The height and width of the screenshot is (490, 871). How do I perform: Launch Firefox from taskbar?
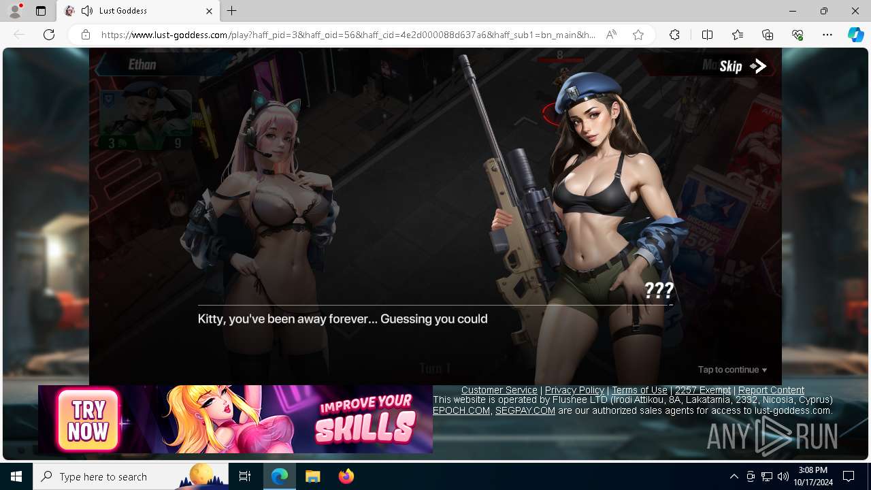(346, 476)
